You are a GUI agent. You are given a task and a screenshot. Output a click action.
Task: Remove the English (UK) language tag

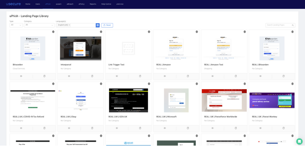coord(69,25)
